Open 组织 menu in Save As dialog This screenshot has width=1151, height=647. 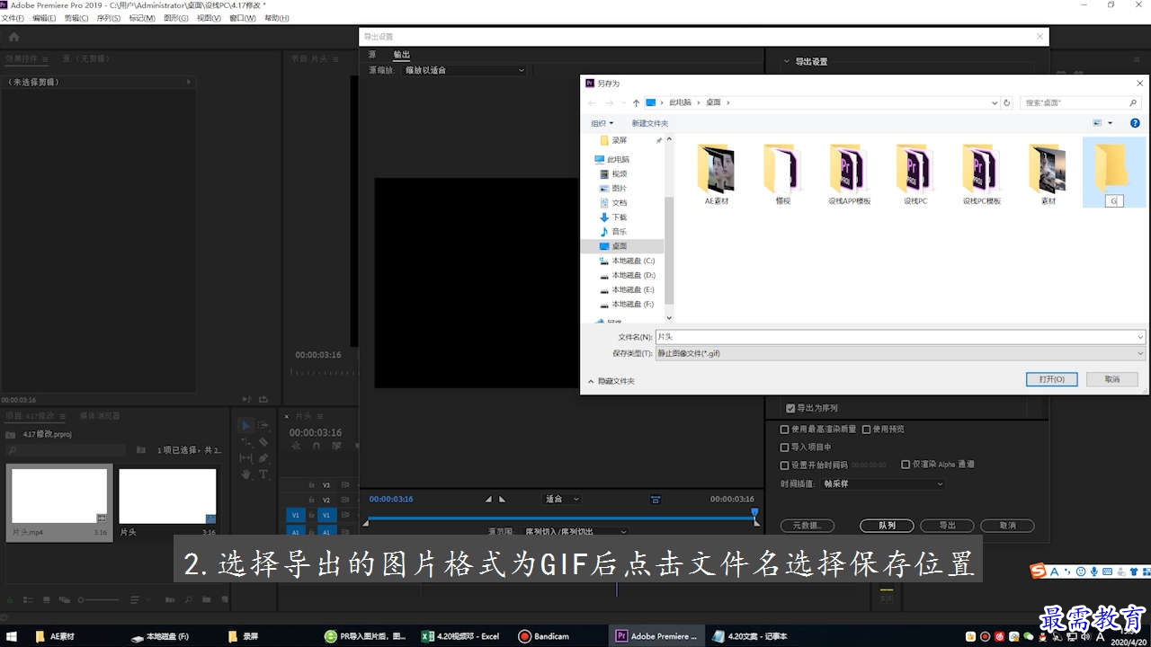[x=602, y=123]
